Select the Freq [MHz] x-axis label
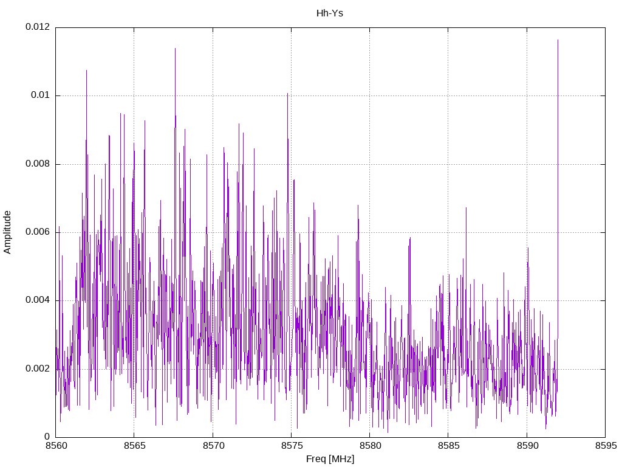 tap(330, 458)
